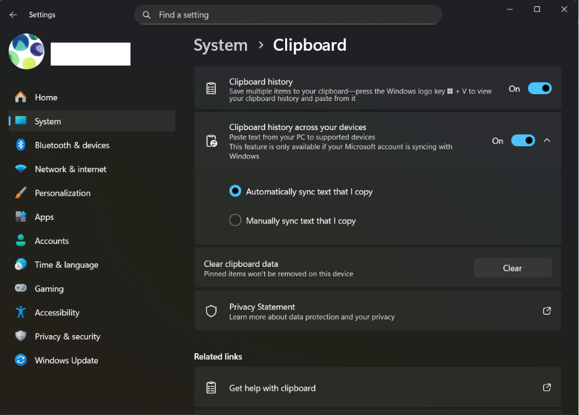
Task: Focus the Find a setting search box
Action: point(288,15)
